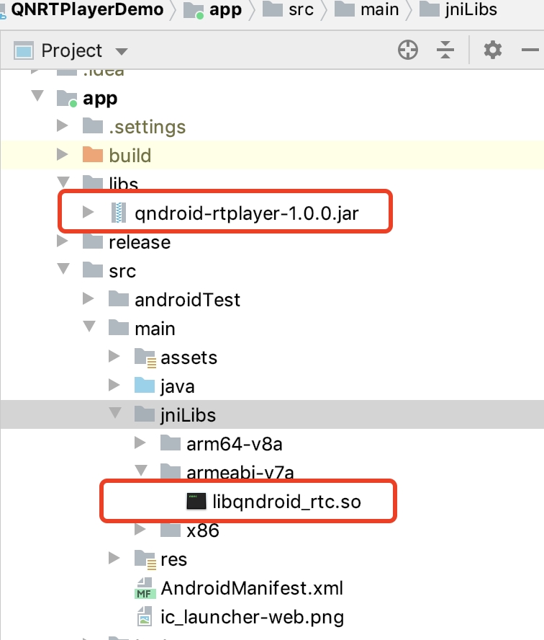Open the Project view dropdown
Viewport: 544px width, 640px height.
[121, 52]
